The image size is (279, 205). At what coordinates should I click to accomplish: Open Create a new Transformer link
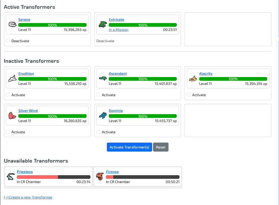pyautogui.click(x=28, y=197)
